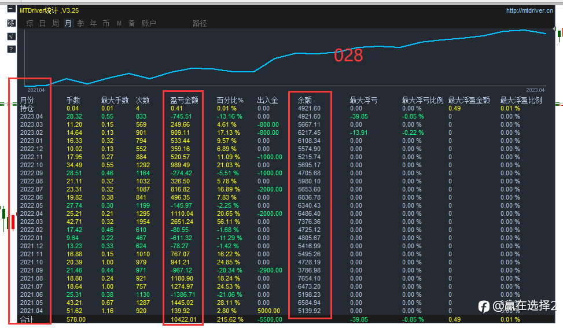Select the 2023.04 month row

point(31,116)
